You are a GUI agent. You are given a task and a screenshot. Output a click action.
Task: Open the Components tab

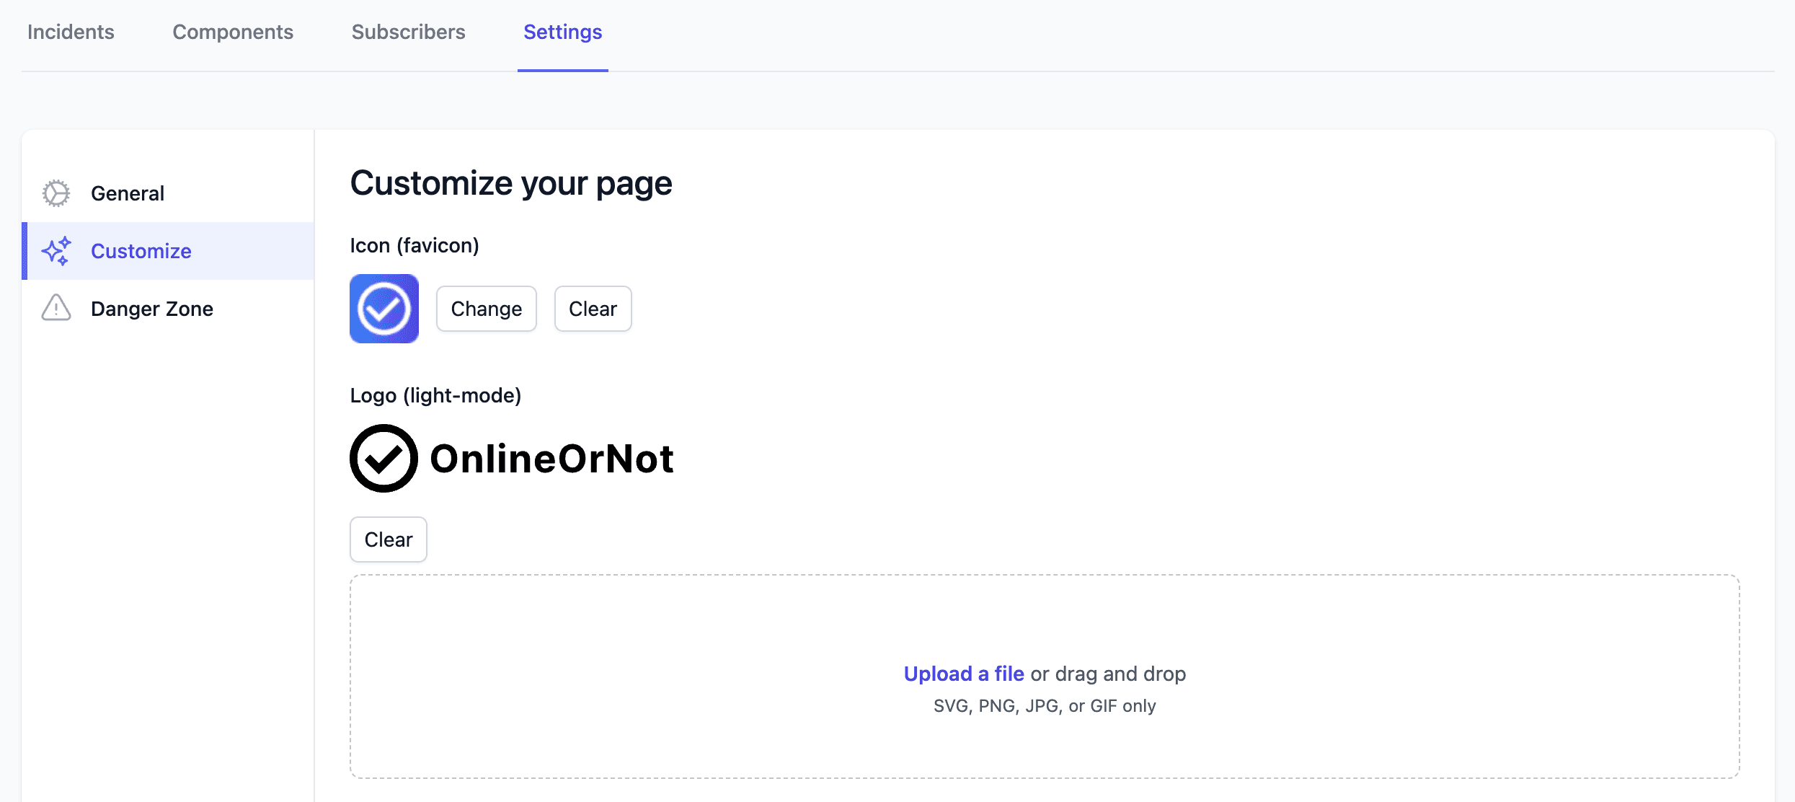coord(232,32)
